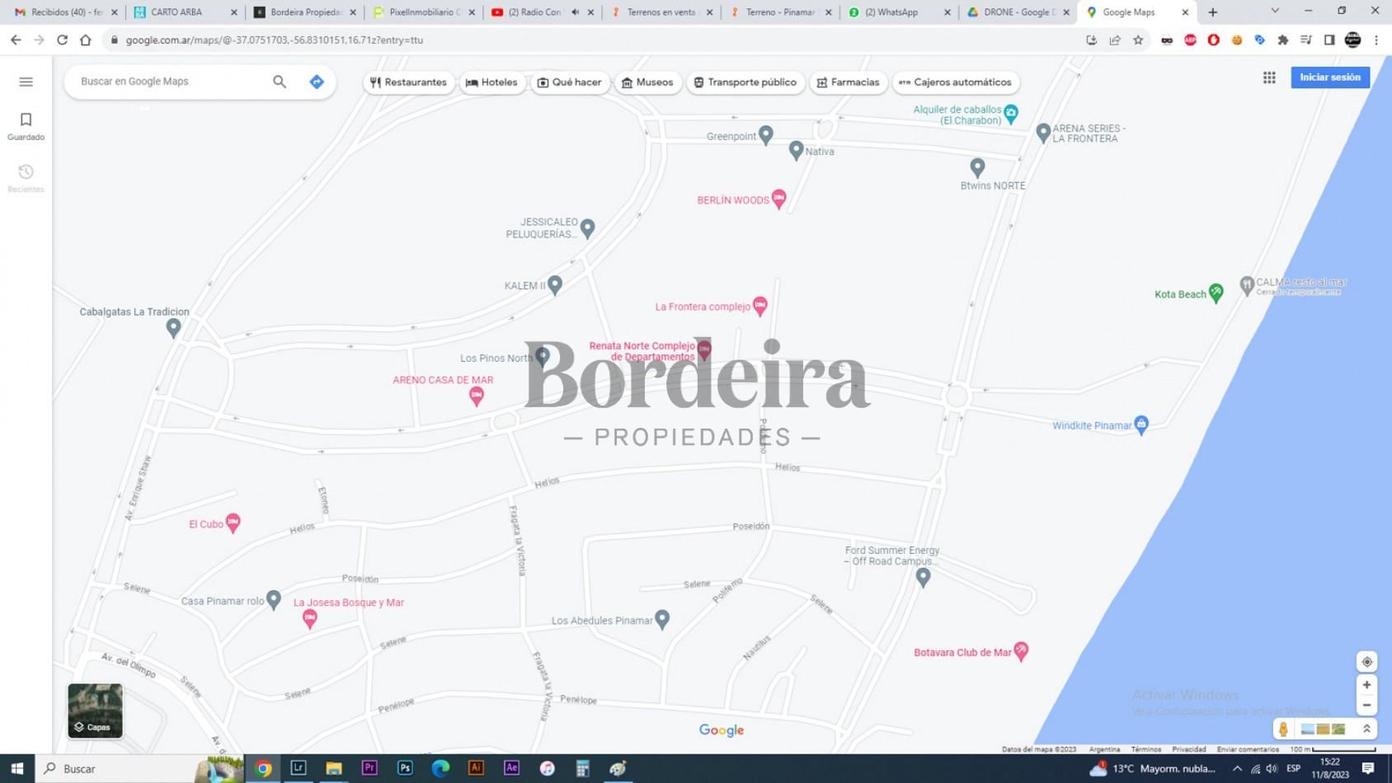Open the Privacidad link
This screenshot has width=1392, height=783.
1188,749
